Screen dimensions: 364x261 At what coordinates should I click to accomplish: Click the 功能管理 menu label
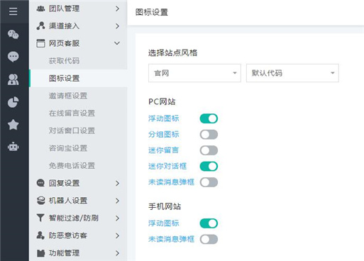pos(64,253)
